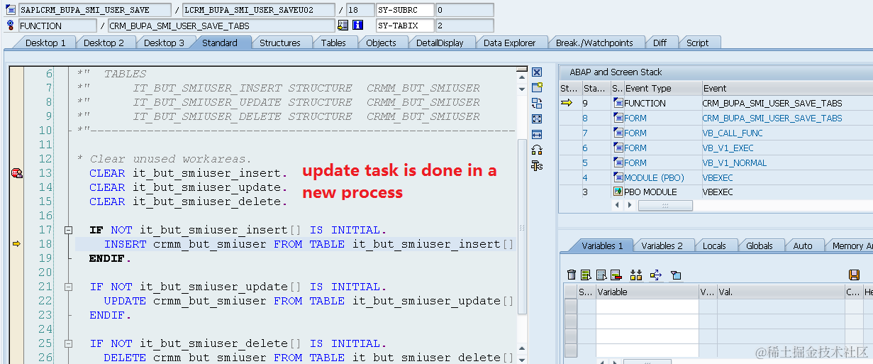Image resolution: width=873 pixels, height=364 pixels.
Task: Click the VB_V1_EXEC event link
Action: click(x=728, y=148)
